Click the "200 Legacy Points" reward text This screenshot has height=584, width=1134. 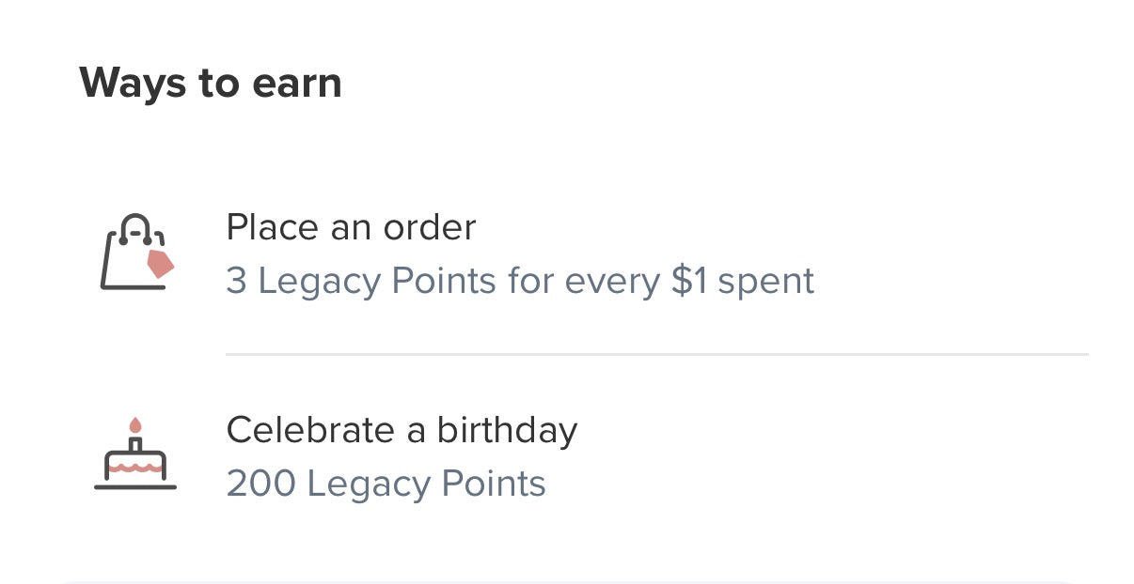pos(386,484)
